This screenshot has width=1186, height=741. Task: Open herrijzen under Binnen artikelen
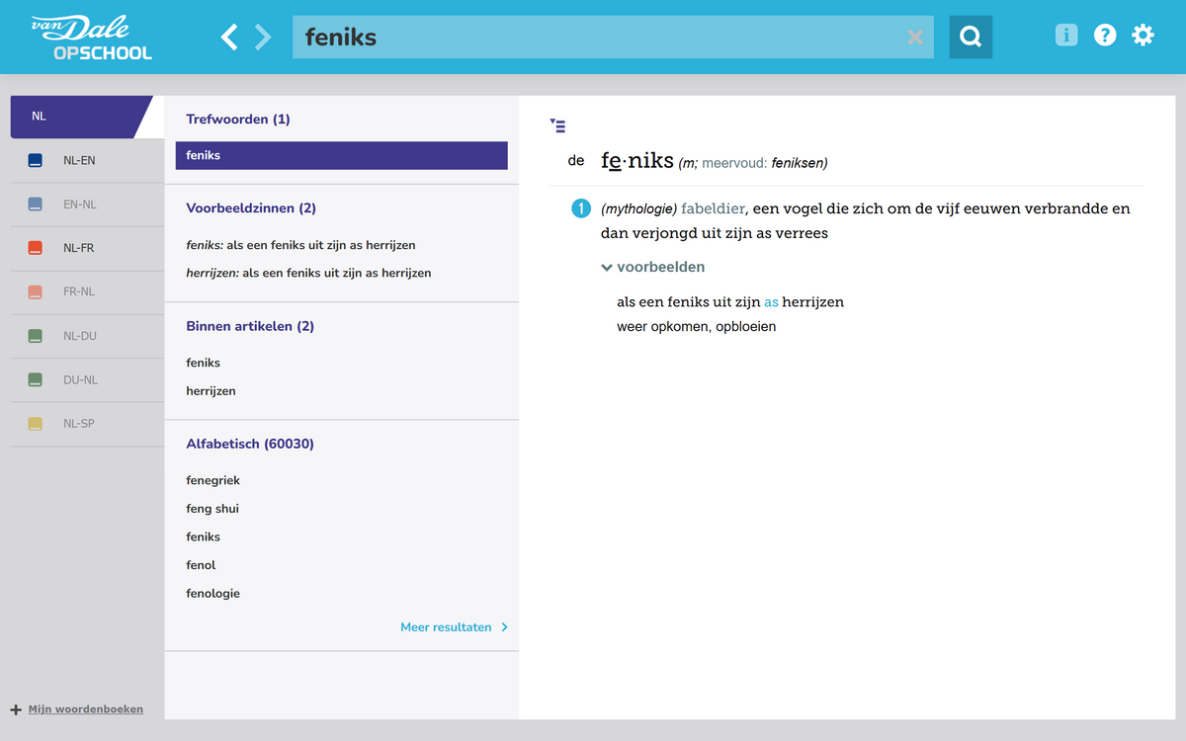[x=212, y=391]
